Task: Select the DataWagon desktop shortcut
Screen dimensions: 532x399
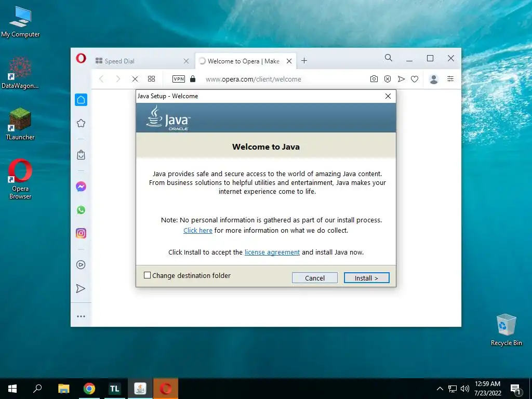Action: (x=20, y=73)
